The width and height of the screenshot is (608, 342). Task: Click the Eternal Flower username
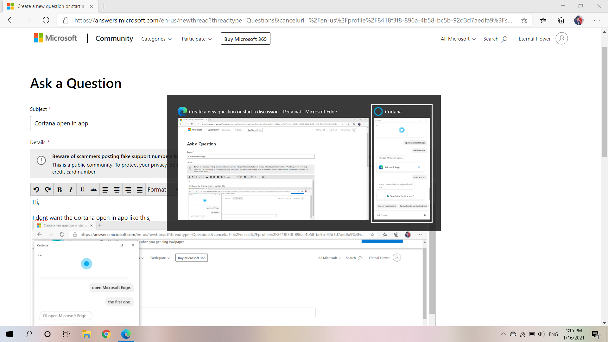coord(535,39)
